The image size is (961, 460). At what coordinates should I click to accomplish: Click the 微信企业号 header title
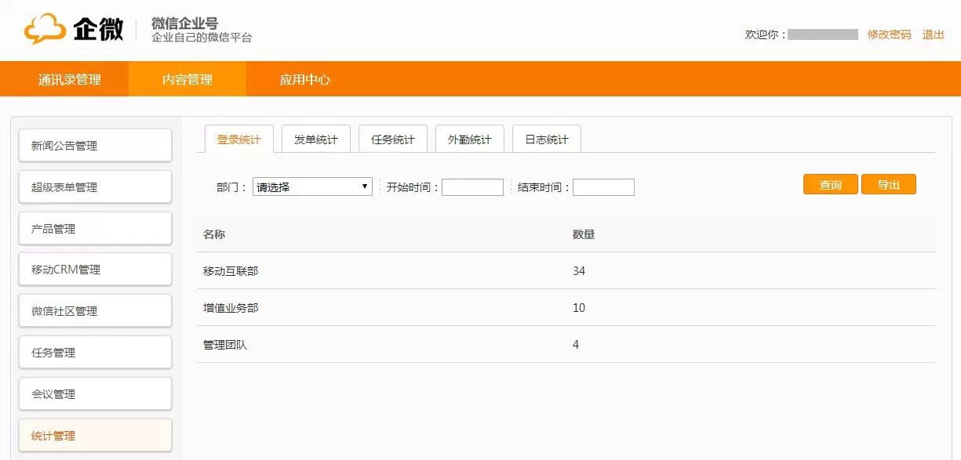[184, 24]
